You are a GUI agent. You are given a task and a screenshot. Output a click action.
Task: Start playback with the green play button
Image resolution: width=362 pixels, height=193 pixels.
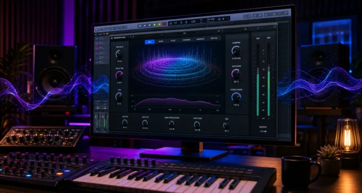pyautogui.click(x=155, y=24)
